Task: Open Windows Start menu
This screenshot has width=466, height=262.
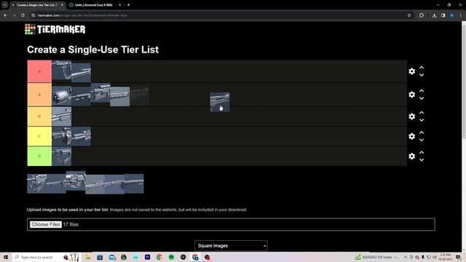Action: click(x=6, y=257)
